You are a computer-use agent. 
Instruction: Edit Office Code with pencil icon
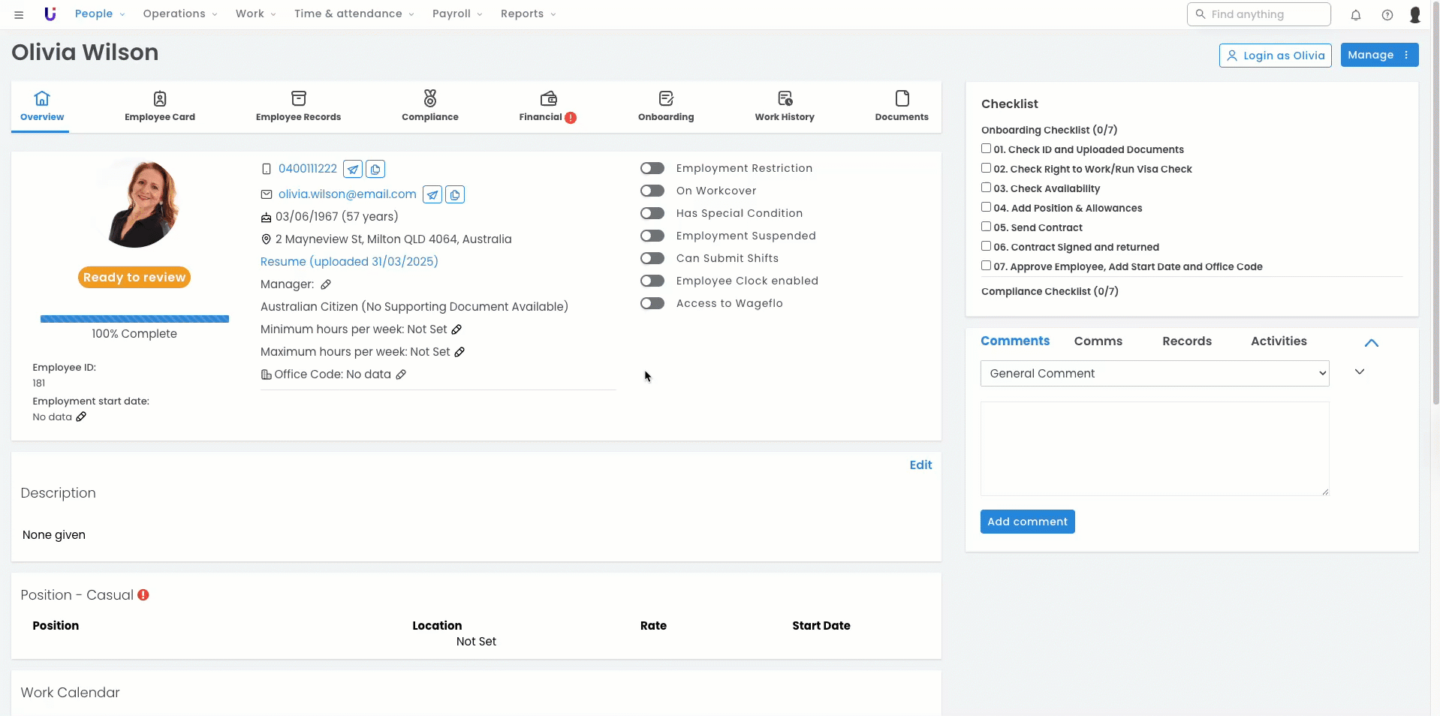pos(401,375)
